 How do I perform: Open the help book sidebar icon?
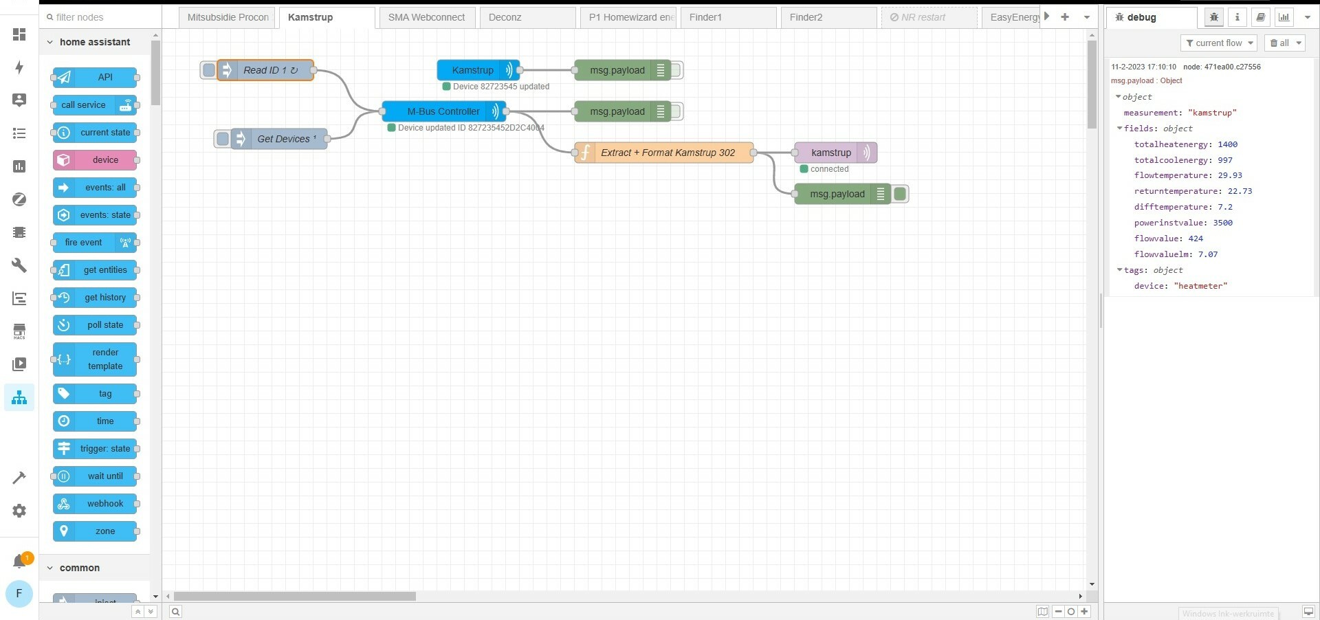pyautogui.click(x=1261, y=17)
